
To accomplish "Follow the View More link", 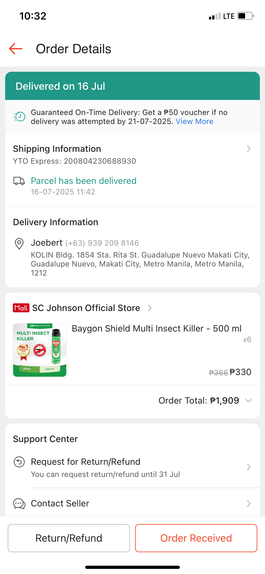I will (195, 121).
